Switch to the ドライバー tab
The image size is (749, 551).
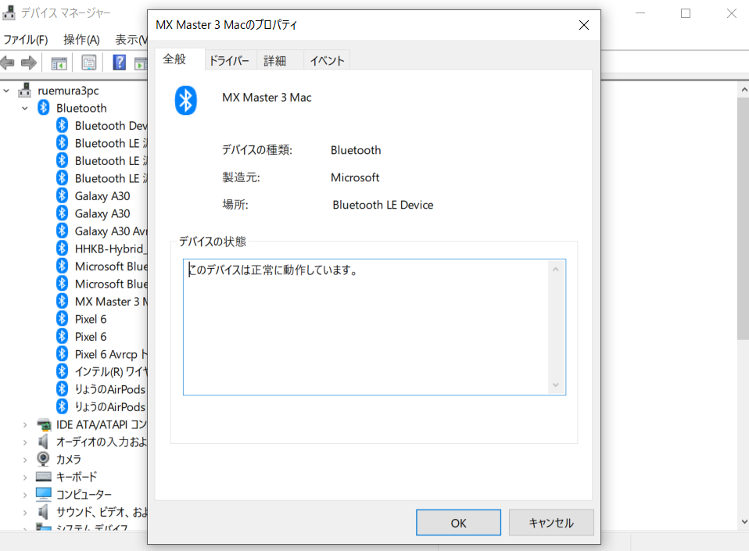click(230, 61)
